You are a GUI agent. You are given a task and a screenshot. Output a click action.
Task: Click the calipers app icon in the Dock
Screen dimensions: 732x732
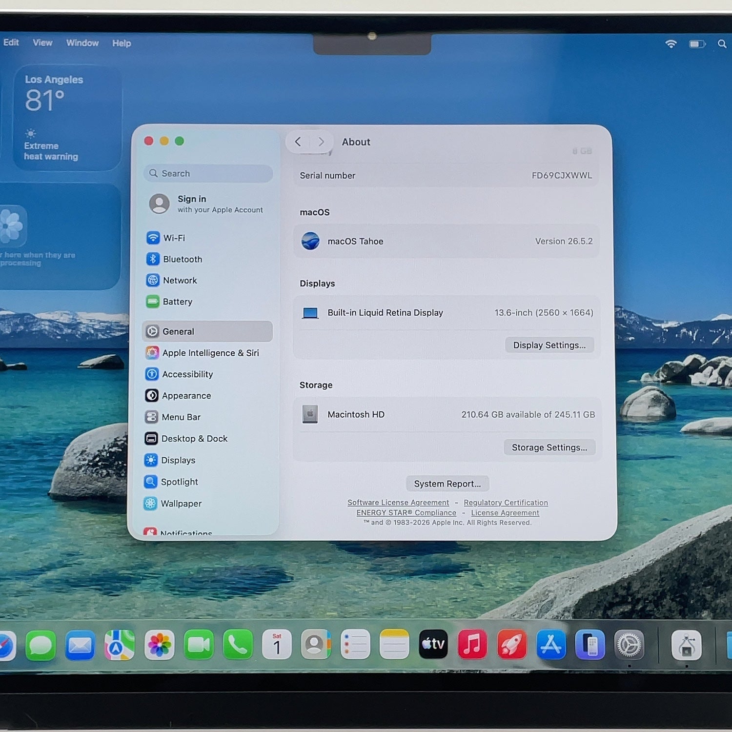coord(687,645)
